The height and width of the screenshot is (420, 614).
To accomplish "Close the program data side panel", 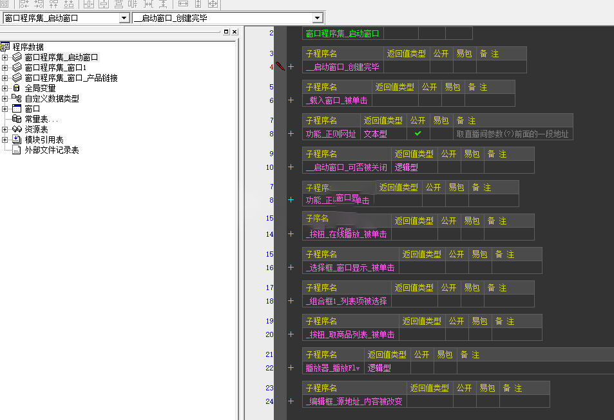I will tap(234, 32).
